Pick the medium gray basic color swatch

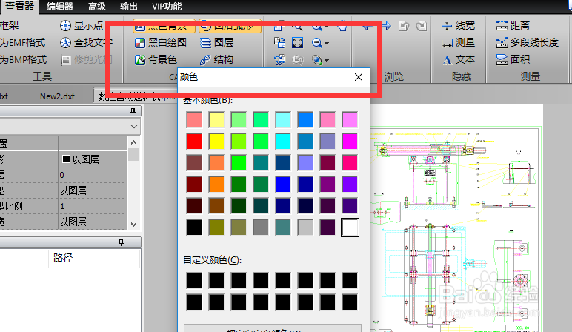click(261, 228)
